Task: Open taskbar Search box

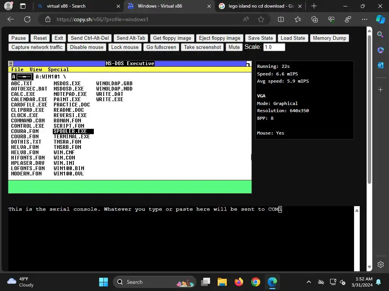Action: 154,282
